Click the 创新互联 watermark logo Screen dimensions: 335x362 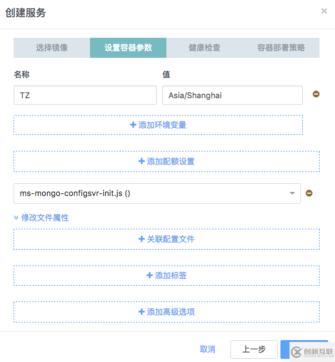[312, 352]
